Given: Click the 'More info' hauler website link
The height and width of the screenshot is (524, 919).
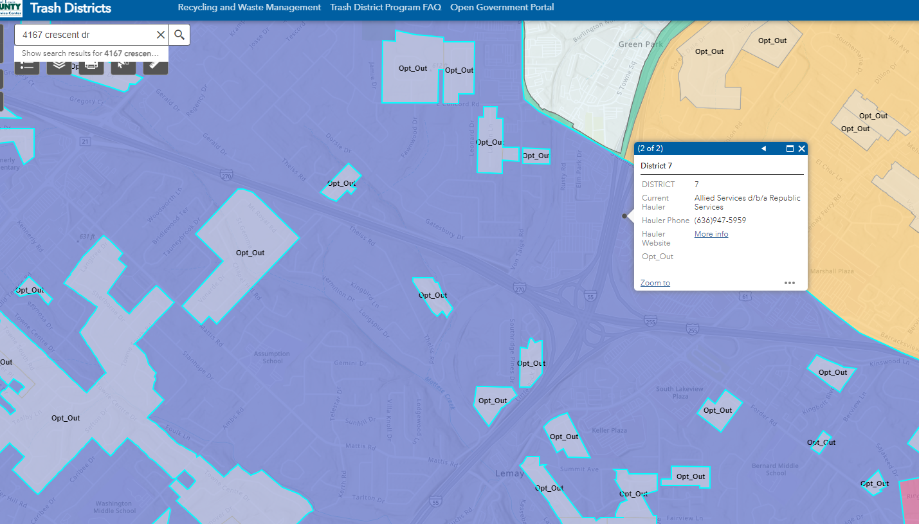Looking at the screenshot, I should (x=710, y=233).
